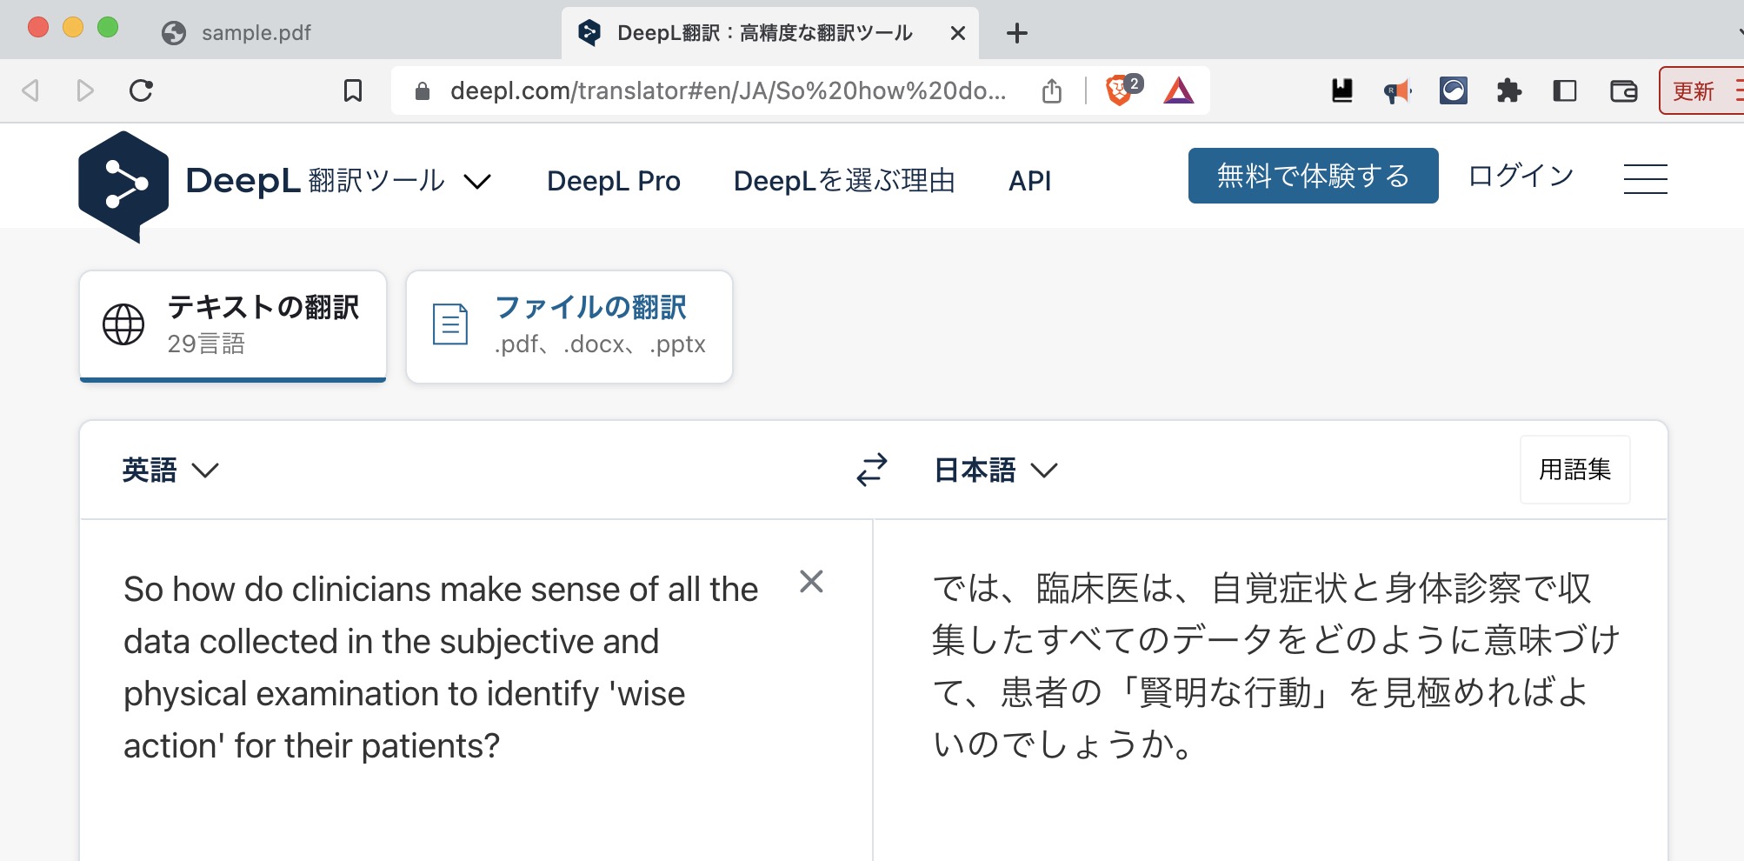Click the 無料で体験する button
Image resolution: width=1744 pixels, height=861 pixels.
coord(1313,176)
